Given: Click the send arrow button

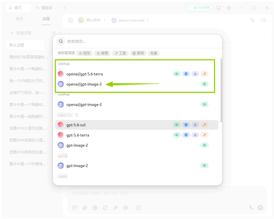Looking at the screenshot, I should pos(260,208).
